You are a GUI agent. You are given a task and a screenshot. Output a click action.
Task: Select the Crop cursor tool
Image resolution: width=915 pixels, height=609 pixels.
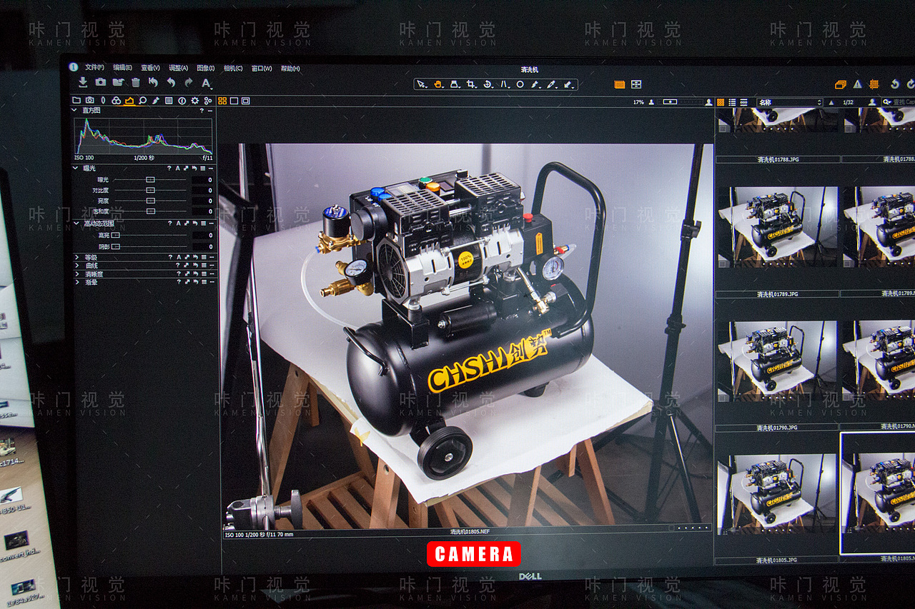[x=471, y=84]
